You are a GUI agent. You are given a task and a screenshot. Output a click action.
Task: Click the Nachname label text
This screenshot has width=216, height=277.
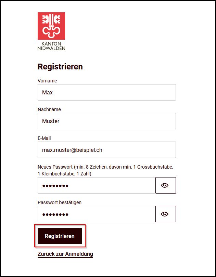[x=49, y=109]
